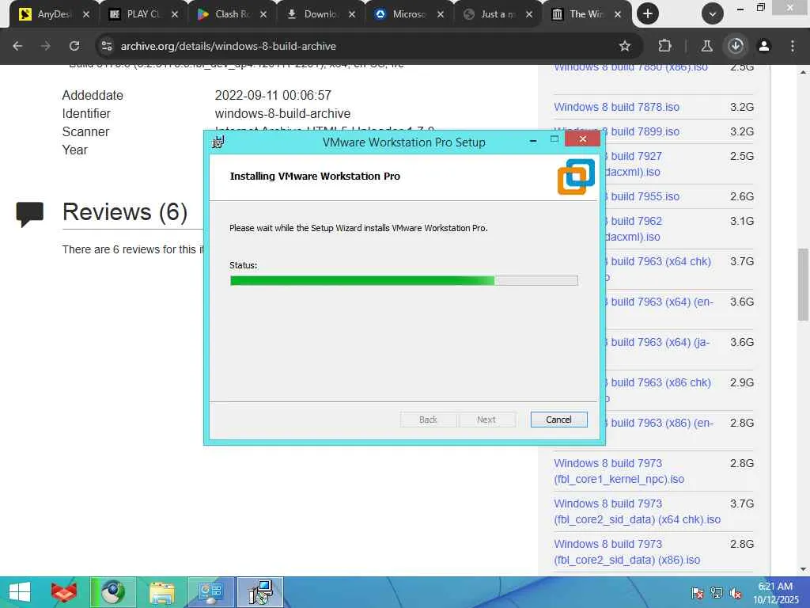Open build 7963 (x86 chk) link
This screenshot has height=608, width=810.
click(659, 382)
